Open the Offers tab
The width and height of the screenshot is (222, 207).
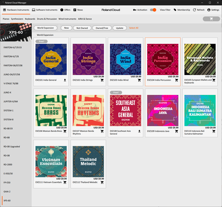65,10
